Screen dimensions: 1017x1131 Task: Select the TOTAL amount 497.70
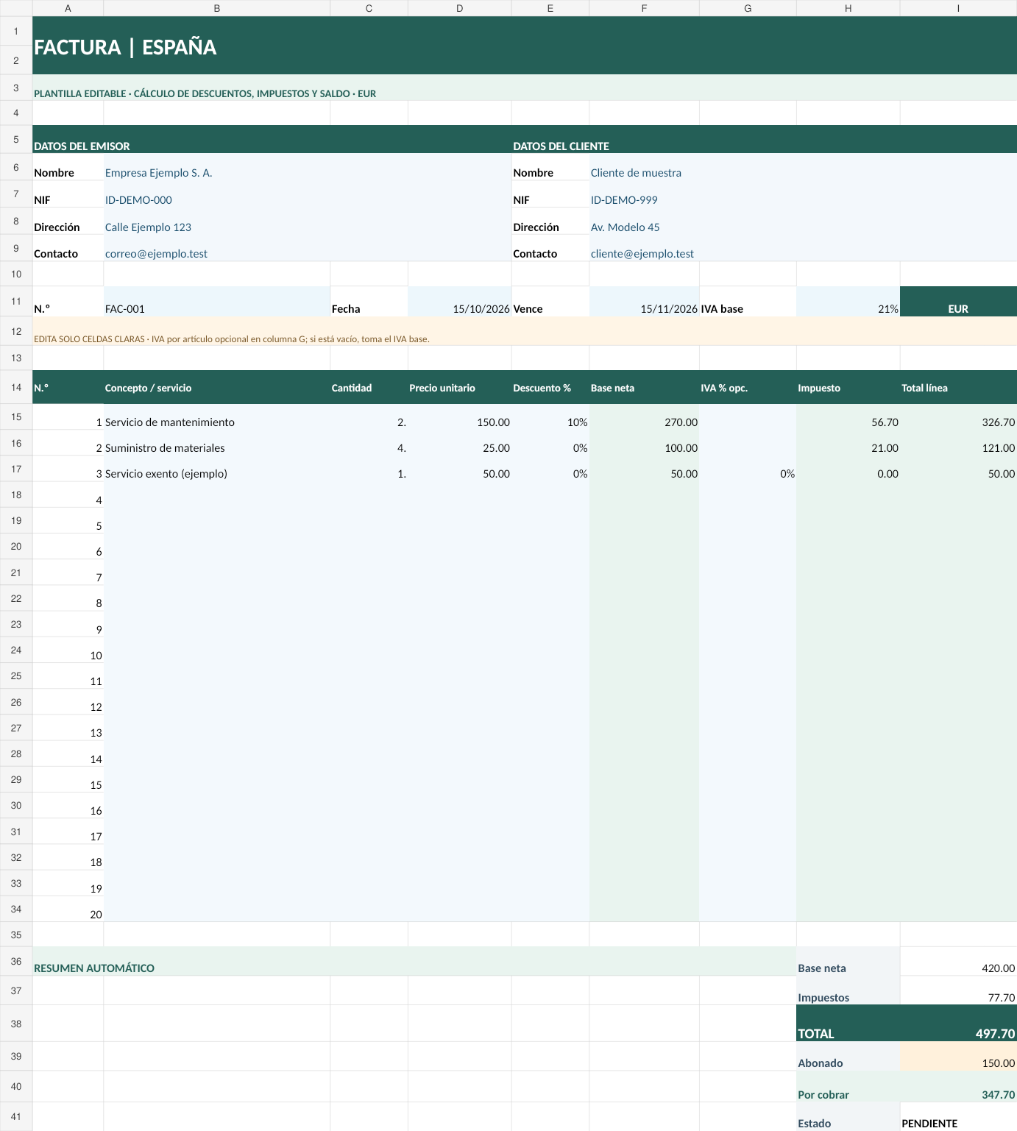click(958, 1024)
